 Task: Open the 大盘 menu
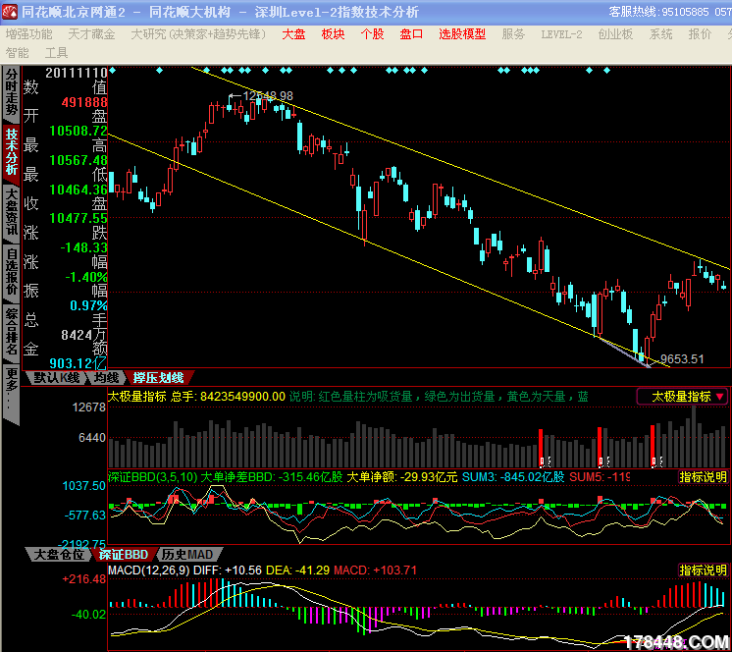coord(293,34)
